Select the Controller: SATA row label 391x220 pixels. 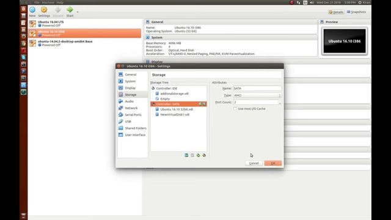coord(168,104)
